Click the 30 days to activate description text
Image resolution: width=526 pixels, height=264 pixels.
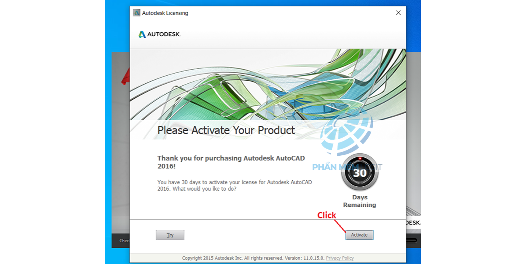tap(235, 185)
